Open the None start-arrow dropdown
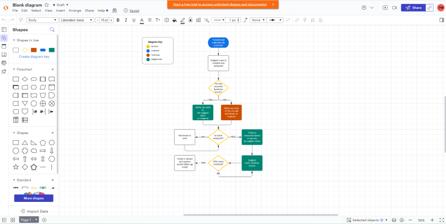This screenshot has width=446, height=224. point(258,20)
